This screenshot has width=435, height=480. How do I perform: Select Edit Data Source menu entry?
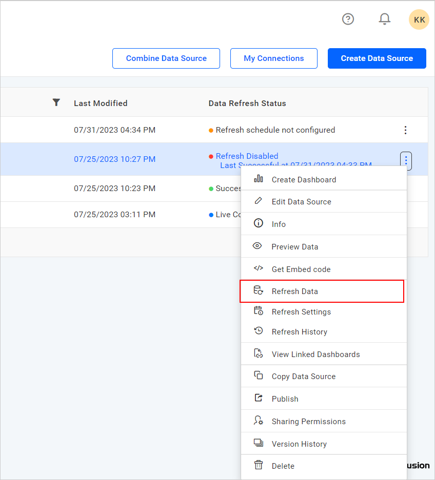point(324,202)
